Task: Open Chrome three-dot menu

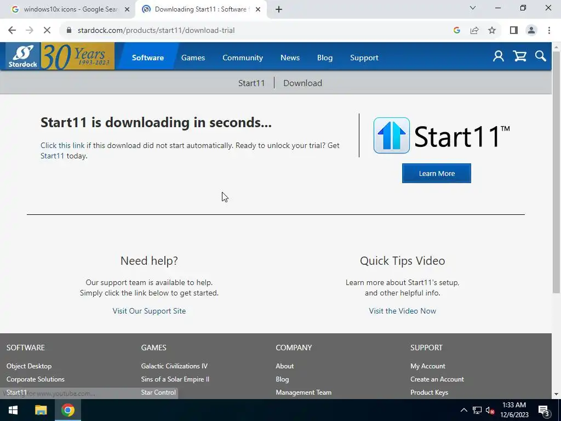Action: coord(549,31)
